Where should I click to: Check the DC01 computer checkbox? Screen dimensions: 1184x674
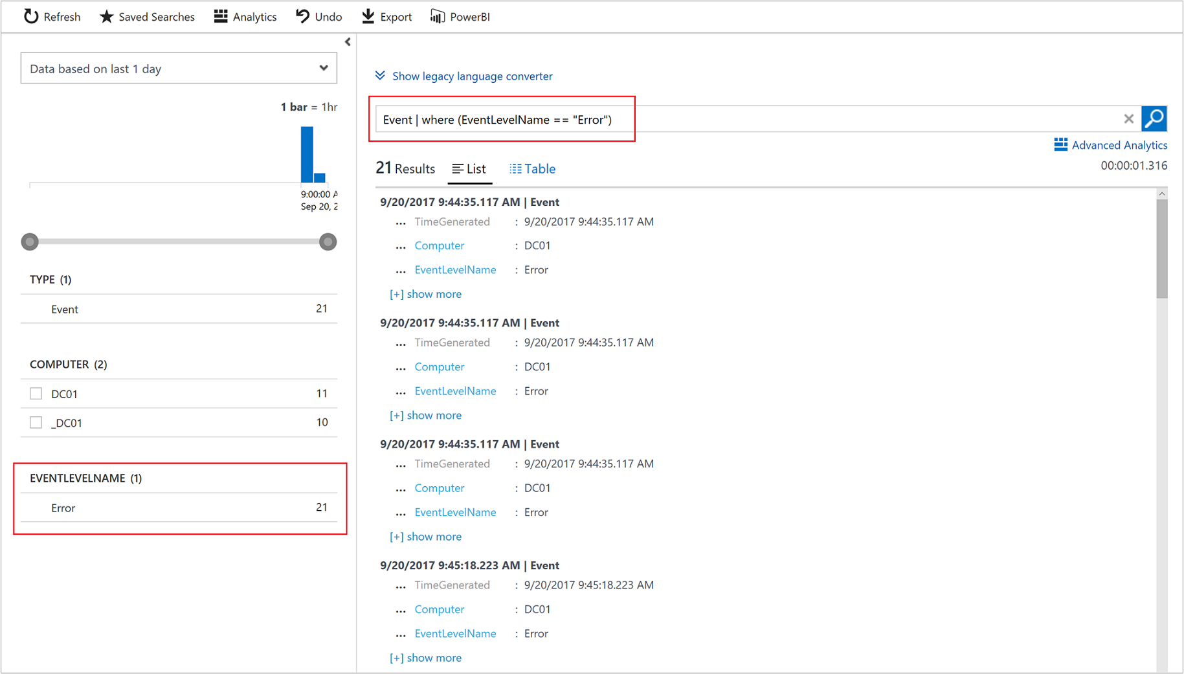pos(36,394)
